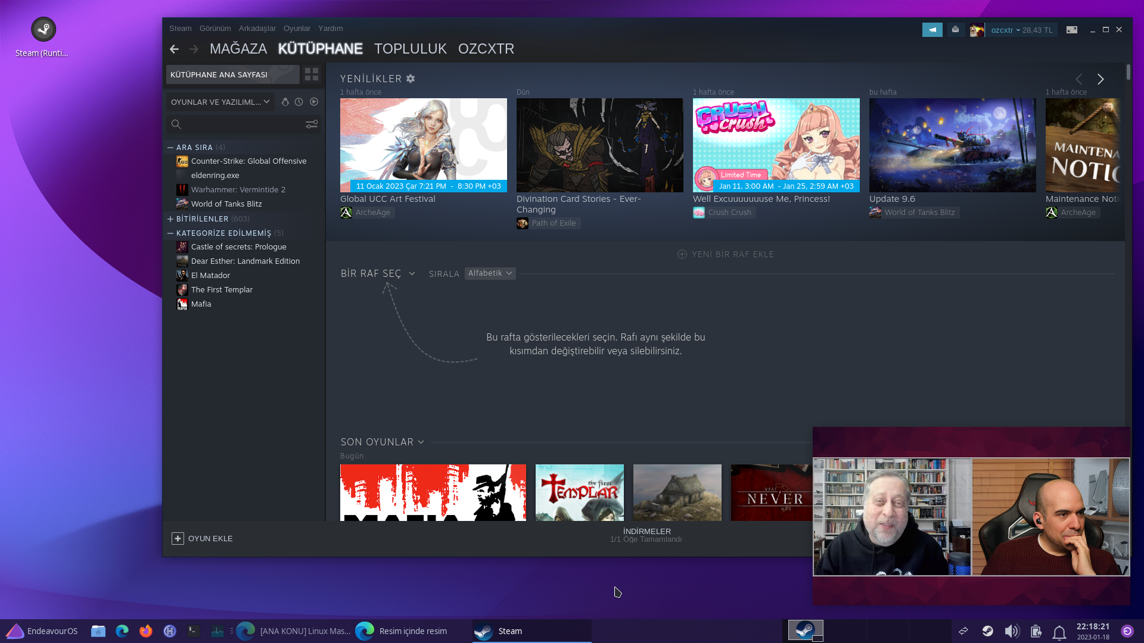This screenshot has height=643, width=1144.
Task: Click the ozcxtr profile avatar
Action: tap(977, 30)
